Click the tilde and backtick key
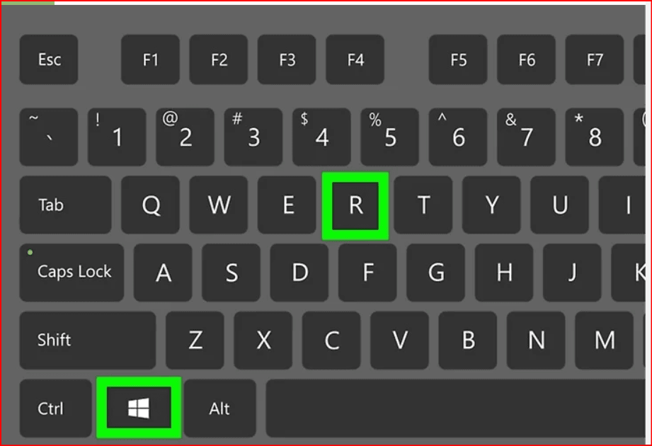Viewport: 652px width, 446px height. [49, 137]
